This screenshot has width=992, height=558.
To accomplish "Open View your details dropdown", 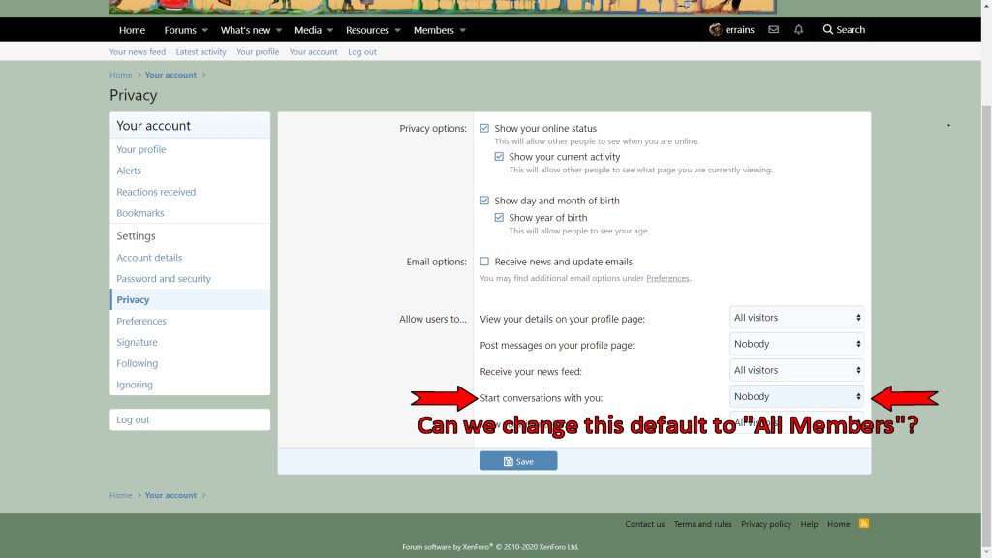I will [796, 318].
